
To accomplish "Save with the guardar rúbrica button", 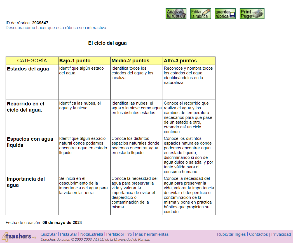I will (225, 14).
